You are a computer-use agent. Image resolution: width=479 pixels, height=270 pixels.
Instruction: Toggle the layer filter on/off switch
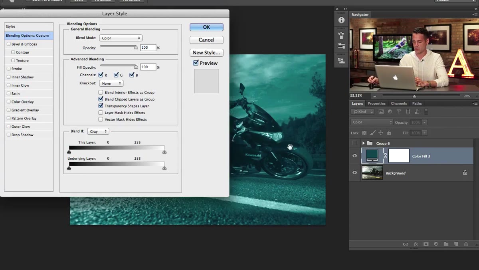coord(426,112)
